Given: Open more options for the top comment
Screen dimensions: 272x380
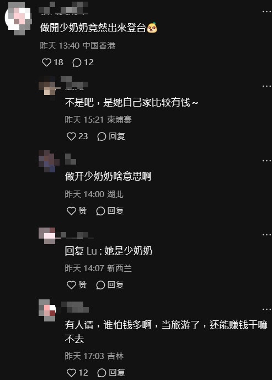Looking at the screenshot, I should pyautogui.click(x=266, y=12).
